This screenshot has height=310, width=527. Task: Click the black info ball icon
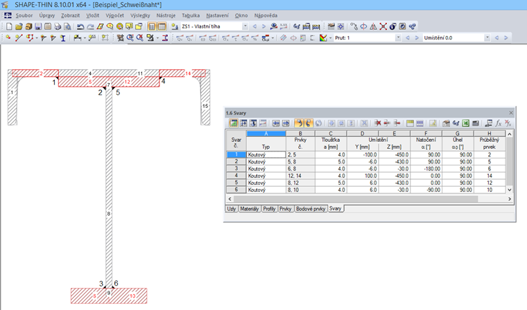click(x=393, y=26)
